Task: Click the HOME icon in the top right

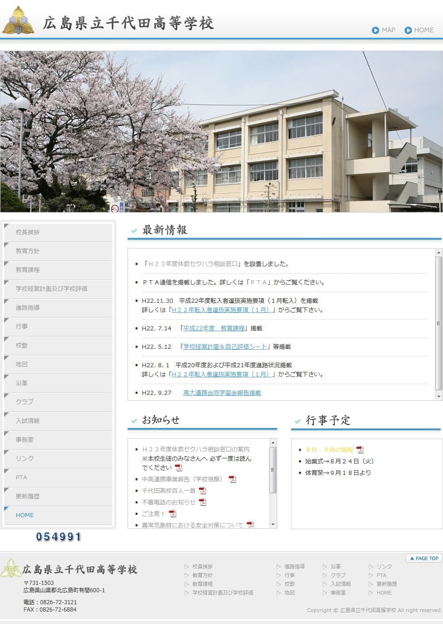Action: click(408, 30)
